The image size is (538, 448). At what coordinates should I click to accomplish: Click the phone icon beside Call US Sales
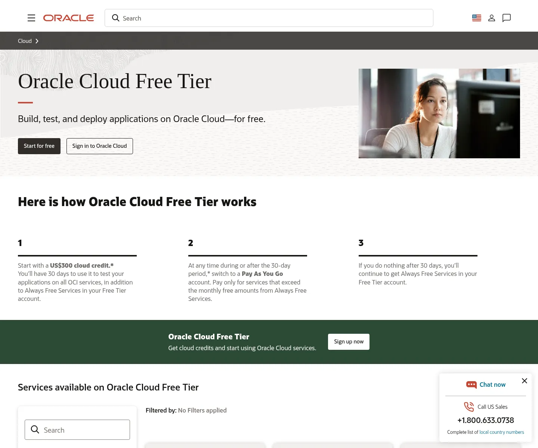469,407
